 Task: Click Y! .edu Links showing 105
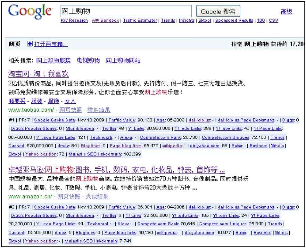[185, 215]
